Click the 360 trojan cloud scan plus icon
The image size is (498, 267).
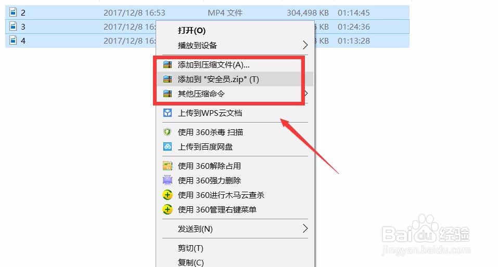(x=168, y=195)
